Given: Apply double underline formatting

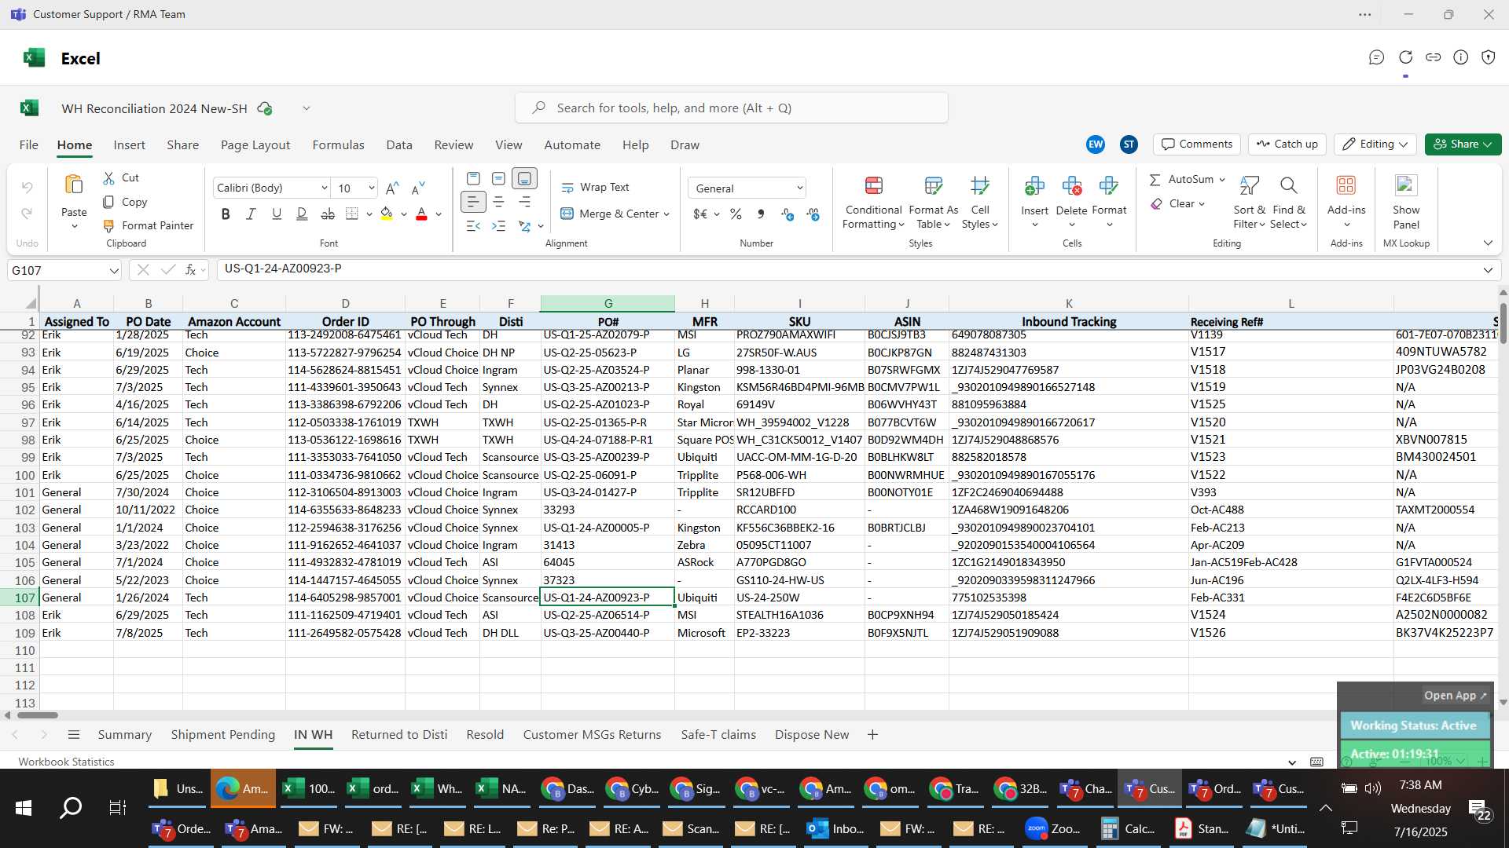Looking at the screenshot, I should (302, 214).
